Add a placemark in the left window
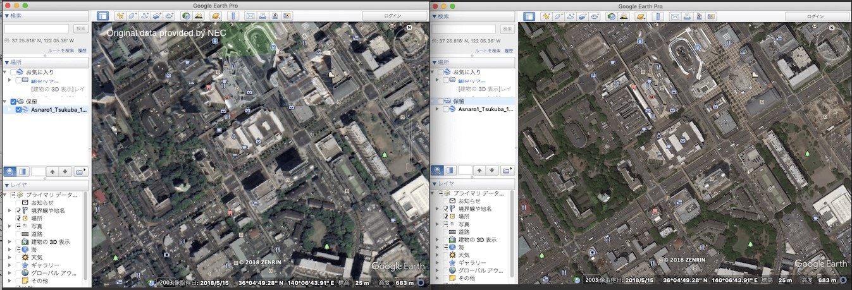 [120, 16]
